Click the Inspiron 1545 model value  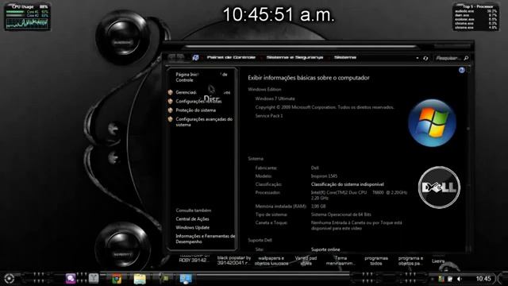[324, 176]
